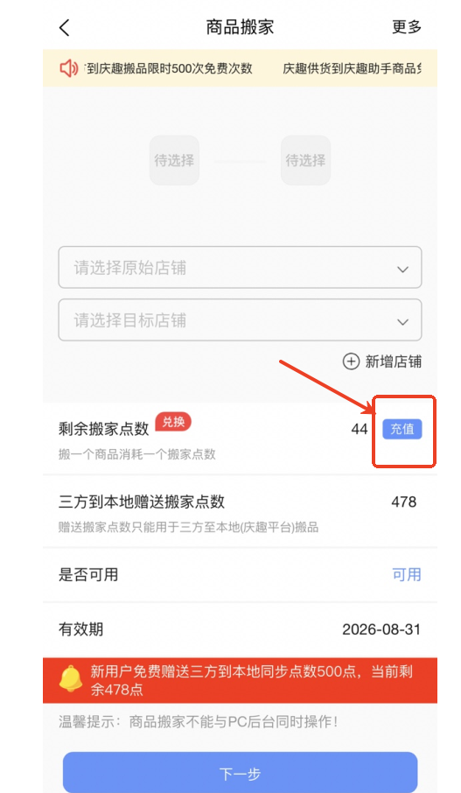461x793 pixels.
Task: Click the blue 充值 button
Action: [x=402, y=429]
